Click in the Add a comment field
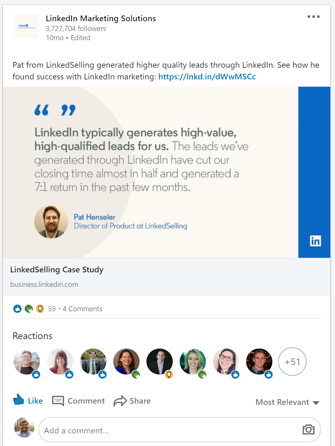335x446 pixels. click(179, 430)
